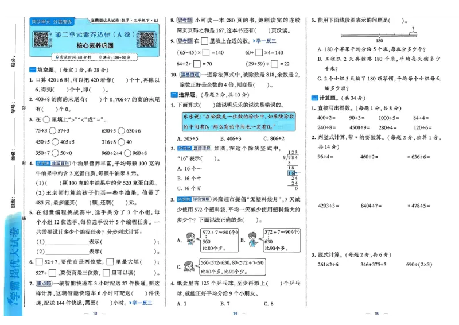Click the problem 120÷6=

coord(422,127)
